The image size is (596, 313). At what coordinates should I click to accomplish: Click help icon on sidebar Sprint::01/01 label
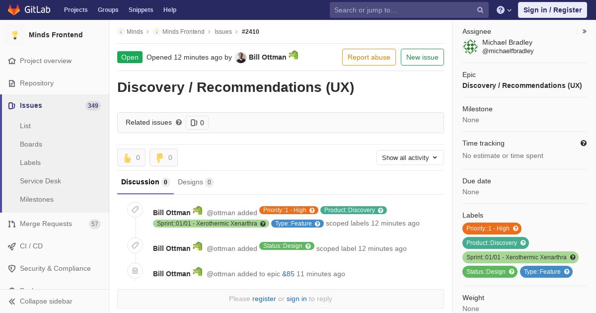point(573,257)
